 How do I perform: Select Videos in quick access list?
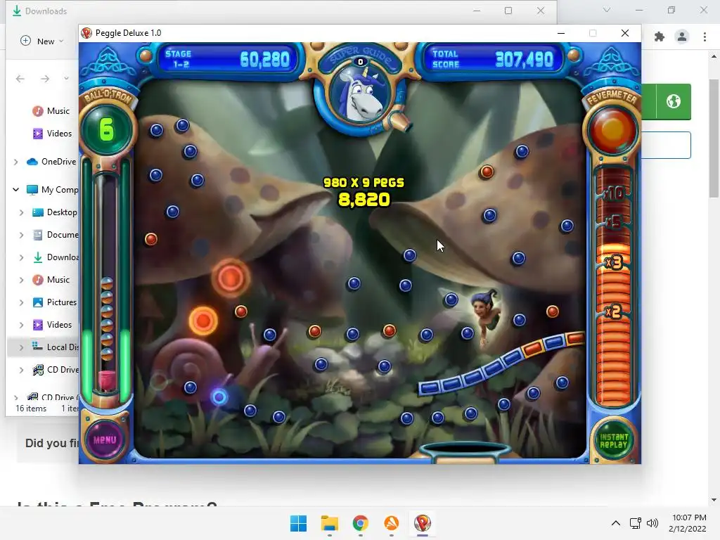[x=59, y=134]
